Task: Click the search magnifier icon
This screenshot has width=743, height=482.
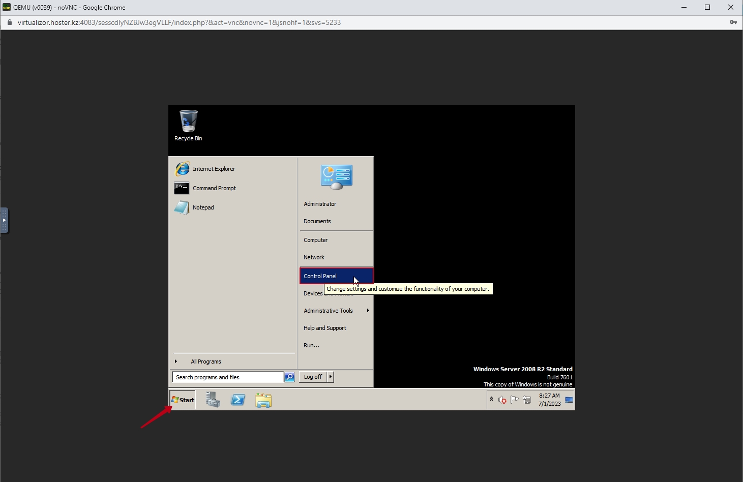Action: tap(289, 377)
